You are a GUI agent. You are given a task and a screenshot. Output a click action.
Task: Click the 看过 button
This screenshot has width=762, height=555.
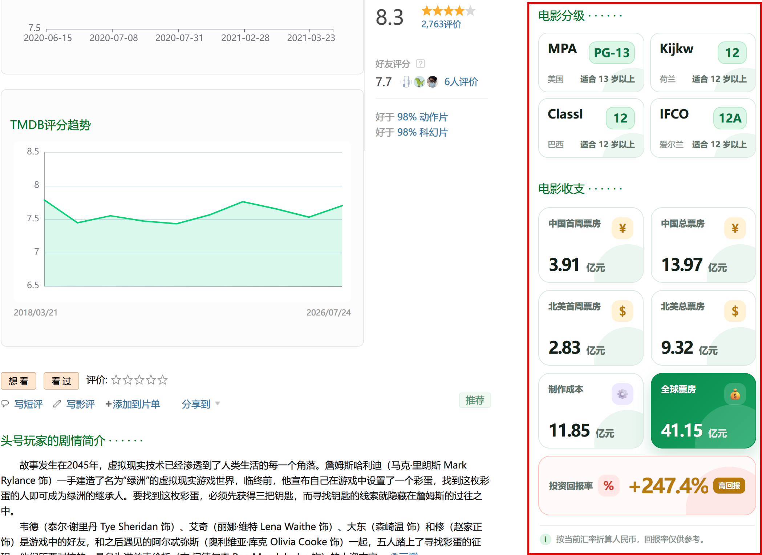61,381
